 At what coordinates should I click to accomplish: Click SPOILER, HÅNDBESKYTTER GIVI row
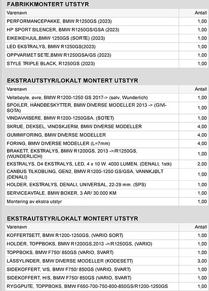point(107,108)
